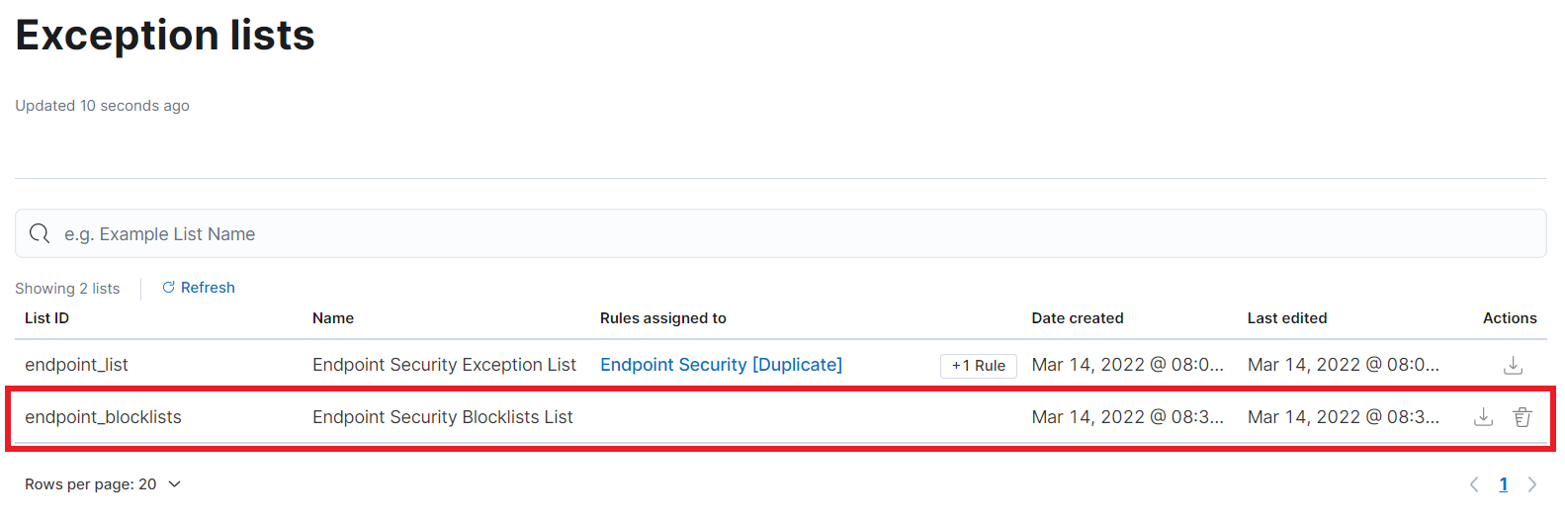Open Endpoint Security [Duplicate] rule link
Viewport: 1565px width, 522px height.
pos(721,365)
